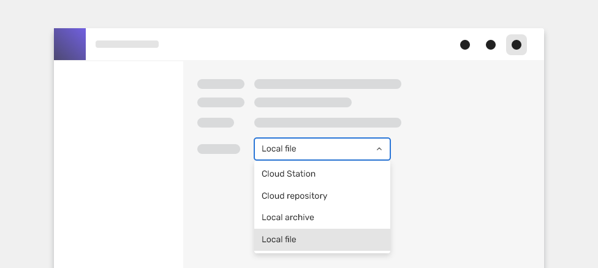Click the second form row's label placeholder
The image size is (598, 268).
tap(221, 102)
